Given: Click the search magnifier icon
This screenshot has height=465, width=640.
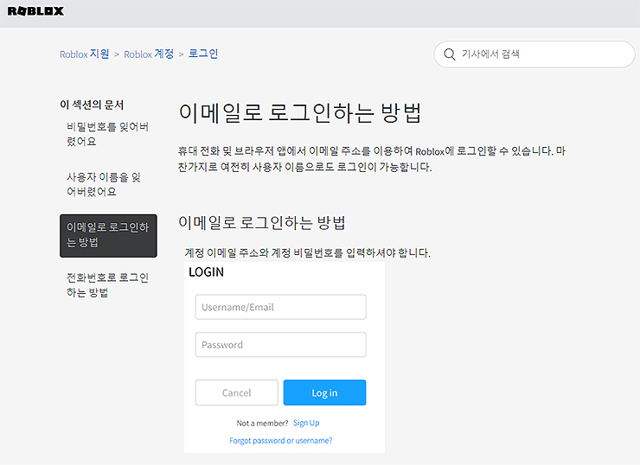Looking at the screenshot, I should click(x=450, y=54).
